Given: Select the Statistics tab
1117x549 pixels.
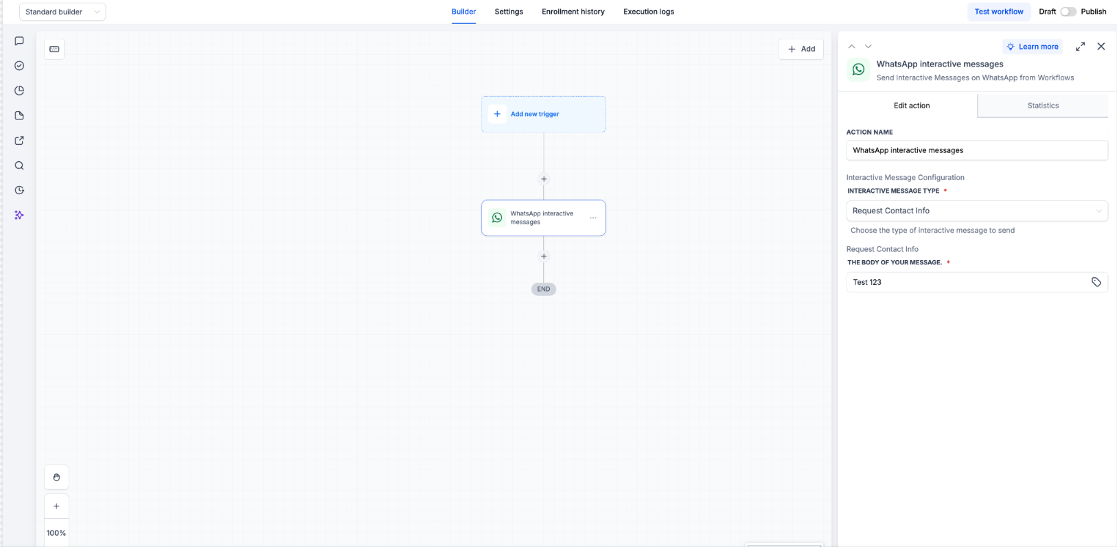Looking at the screenshot, I should (x=1043, y=106).
